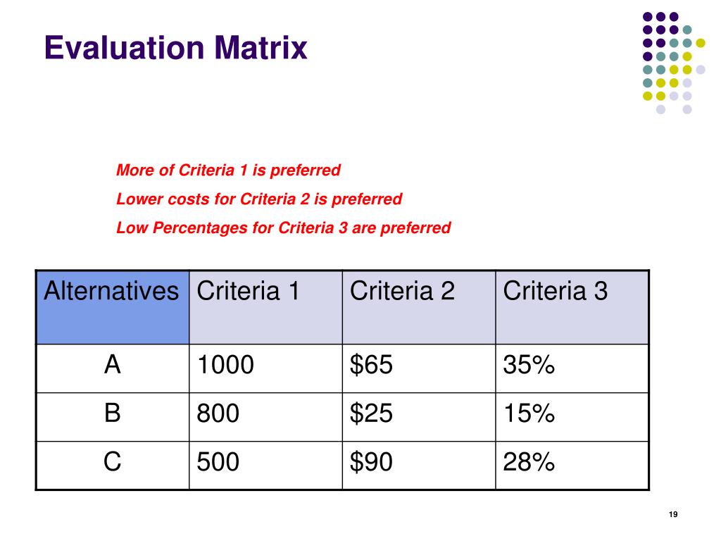Click alternative C row label
This screenshot has height=541, width=721.
(x=113, y=466)
